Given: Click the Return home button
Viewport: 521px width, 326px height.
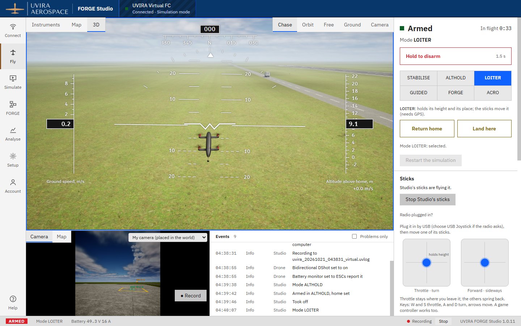Looking at the screenshot, I should pos(427,129).
